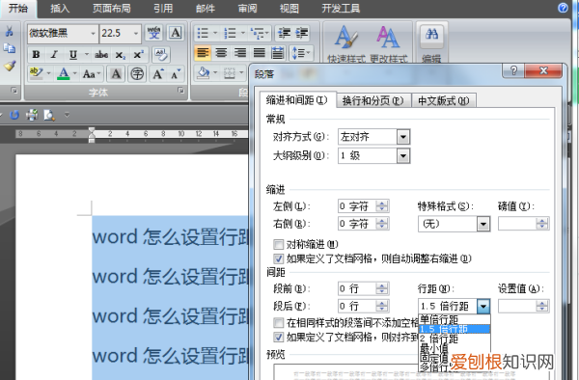The height and width of the screenshot is (380, 579).
Task: Click the paragraph dialog help button
Action: click(x=513, y=70)
